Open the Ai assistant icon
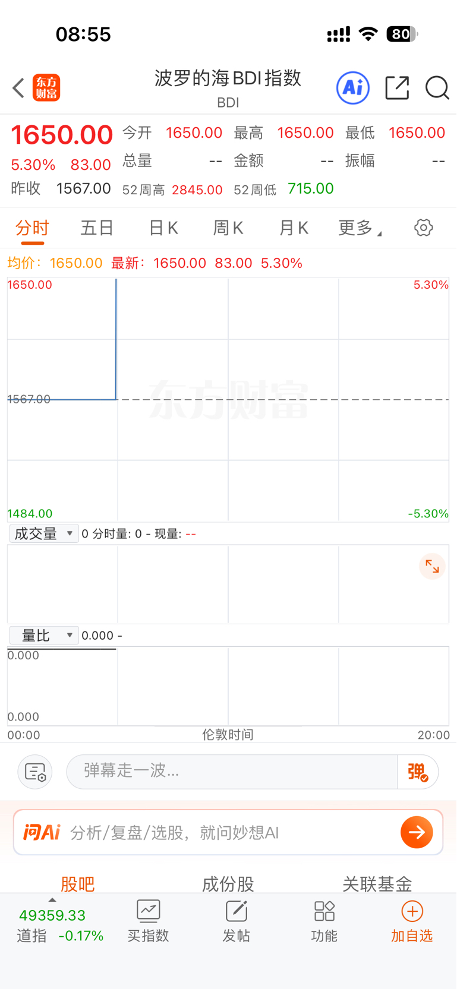 click(353, 88)
